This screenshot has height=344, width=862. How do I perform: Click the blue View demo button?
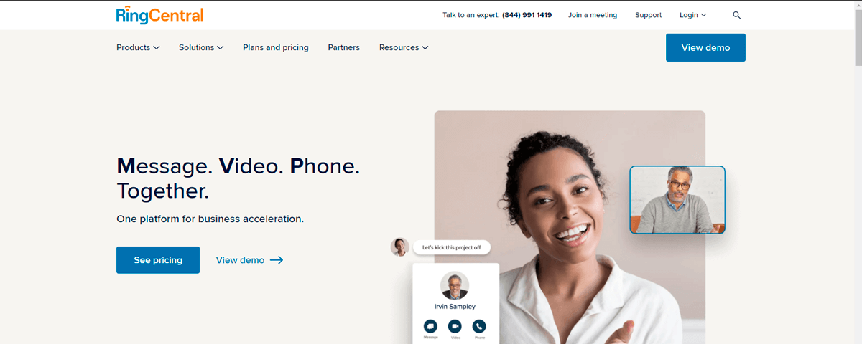point(705,47)
